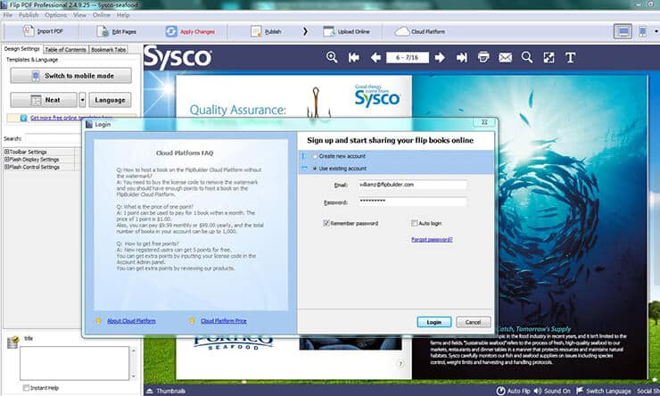Select the Create new account radio button
The width and height of the screenshot is (660, 396).
[x=315, y=156]
